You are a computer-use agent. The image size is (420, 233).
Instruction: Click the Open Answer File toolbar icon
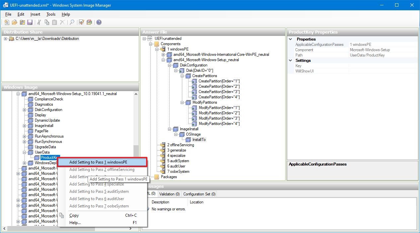(x=15, y=22)
